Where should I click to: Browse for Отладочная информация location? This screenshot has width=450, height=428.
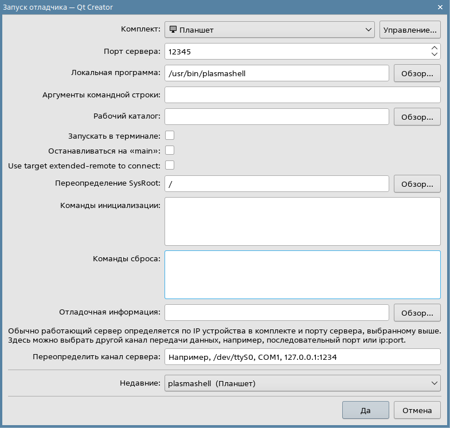coord(417,312)
